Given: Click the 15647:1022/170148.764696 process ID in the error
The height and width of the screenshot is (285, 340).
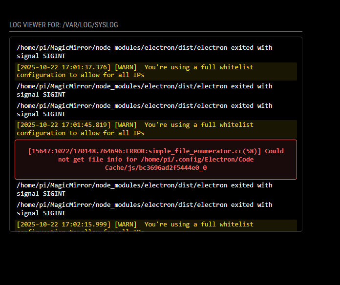Looking at the screenshot, I should 82,151.
